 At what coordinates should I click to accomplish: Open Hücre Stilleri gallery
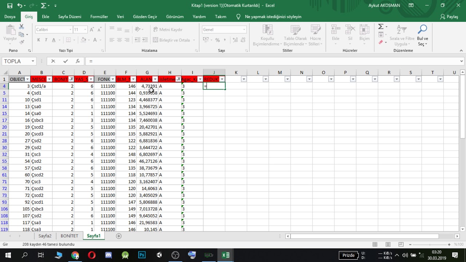(x=315, y=36)
